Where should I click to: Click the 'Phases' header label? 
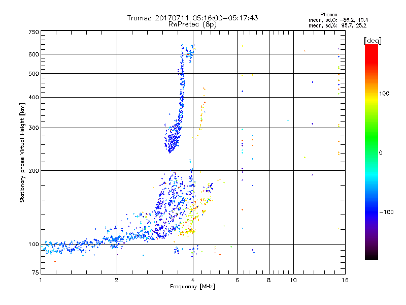click(328, 15)
